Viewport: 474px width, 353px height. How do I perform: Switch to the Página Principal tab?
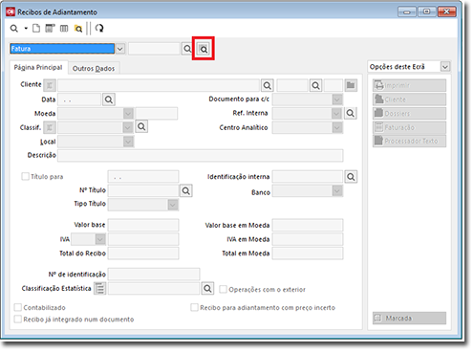point(38,68)
